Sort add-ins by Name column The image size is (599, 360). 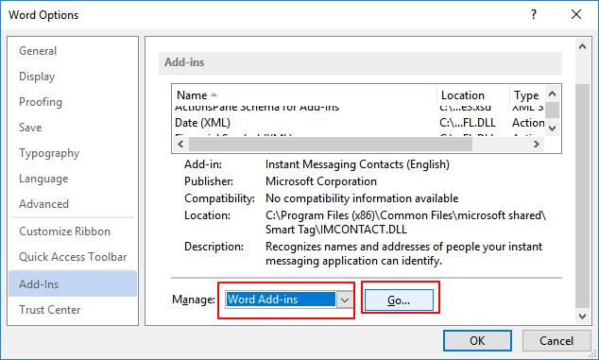click(x=304, y=94)
